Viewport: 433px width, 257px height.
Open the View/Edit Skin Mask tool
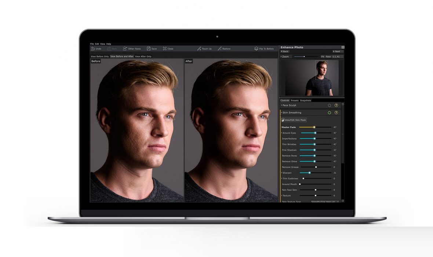294,120
